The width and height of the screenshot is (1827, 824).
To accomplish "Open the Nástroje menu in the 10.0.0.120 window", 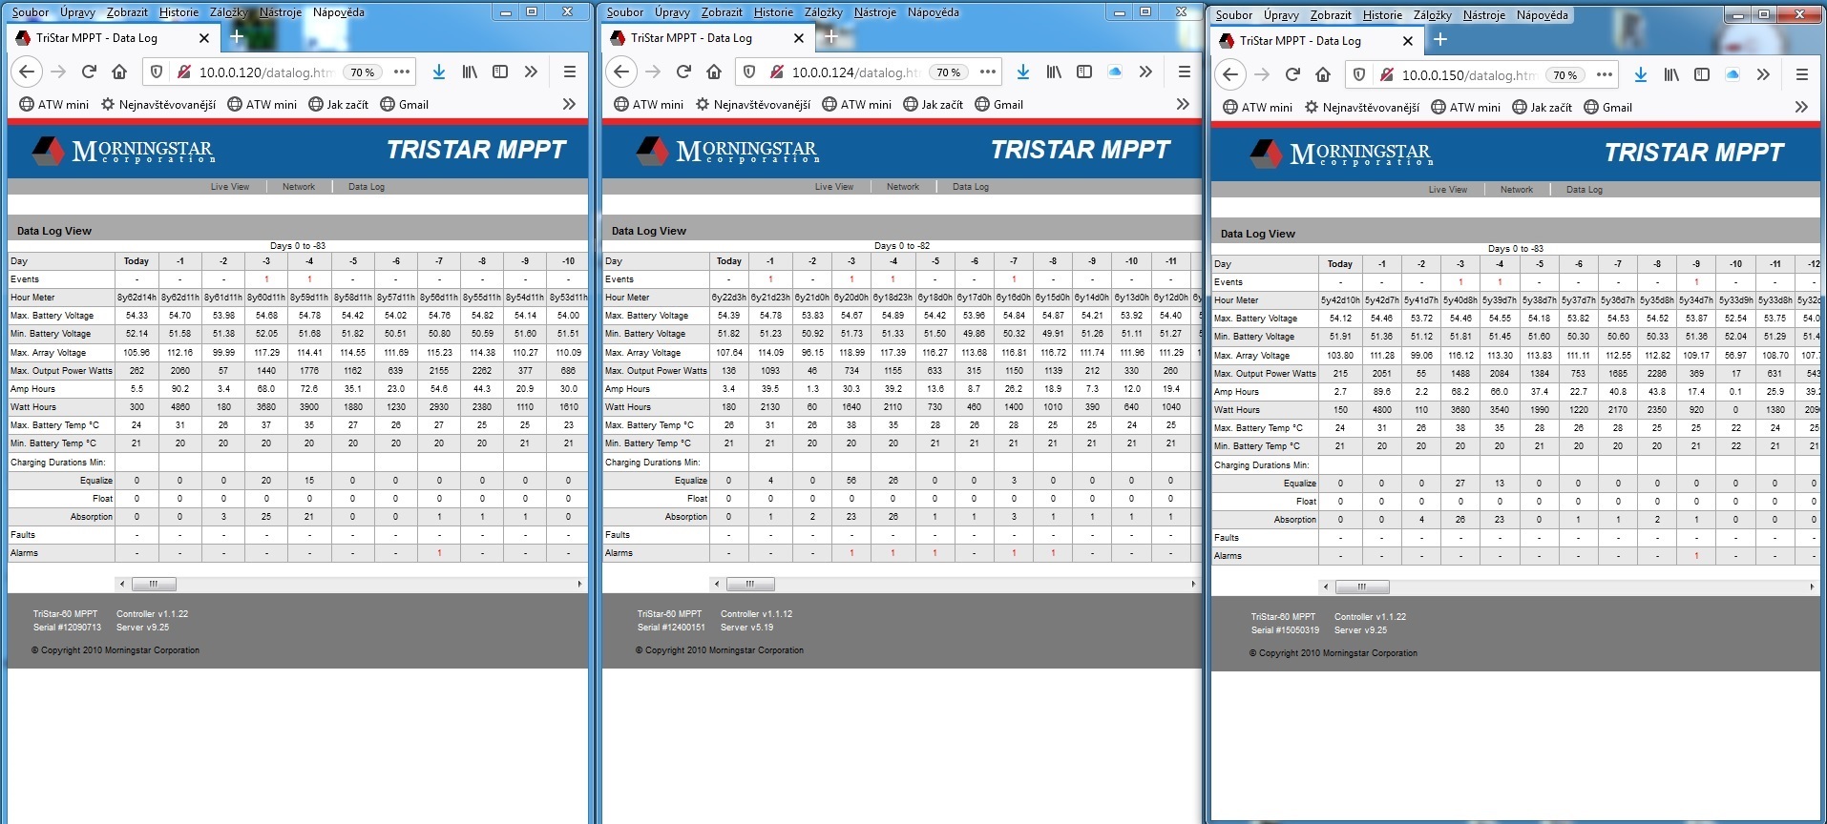I will (281, 12).
